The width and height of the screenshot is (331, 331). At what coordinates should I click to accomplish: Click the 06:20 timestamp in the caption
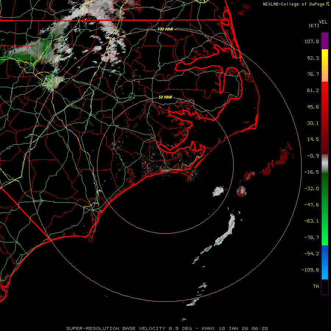point(259,328)
